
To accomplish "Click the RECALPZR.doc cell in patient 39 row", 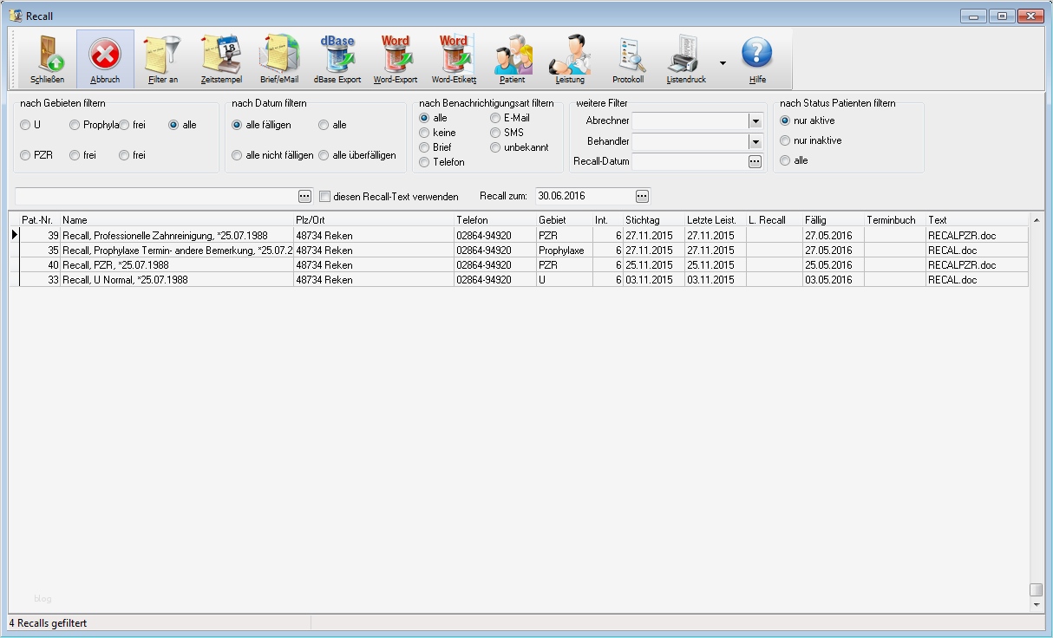I will pyautogui.click(x=977, y=235).
